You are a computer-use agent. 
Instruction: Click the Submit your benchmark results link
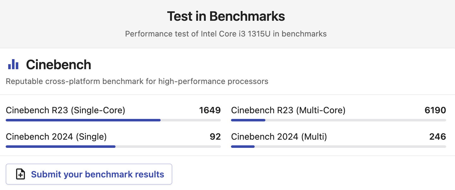pyautogui.click(x=97, y=174)
